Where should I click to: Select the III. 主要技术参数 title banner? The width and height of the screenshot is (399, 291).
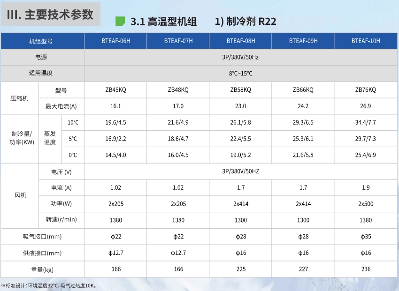[51, 14]
